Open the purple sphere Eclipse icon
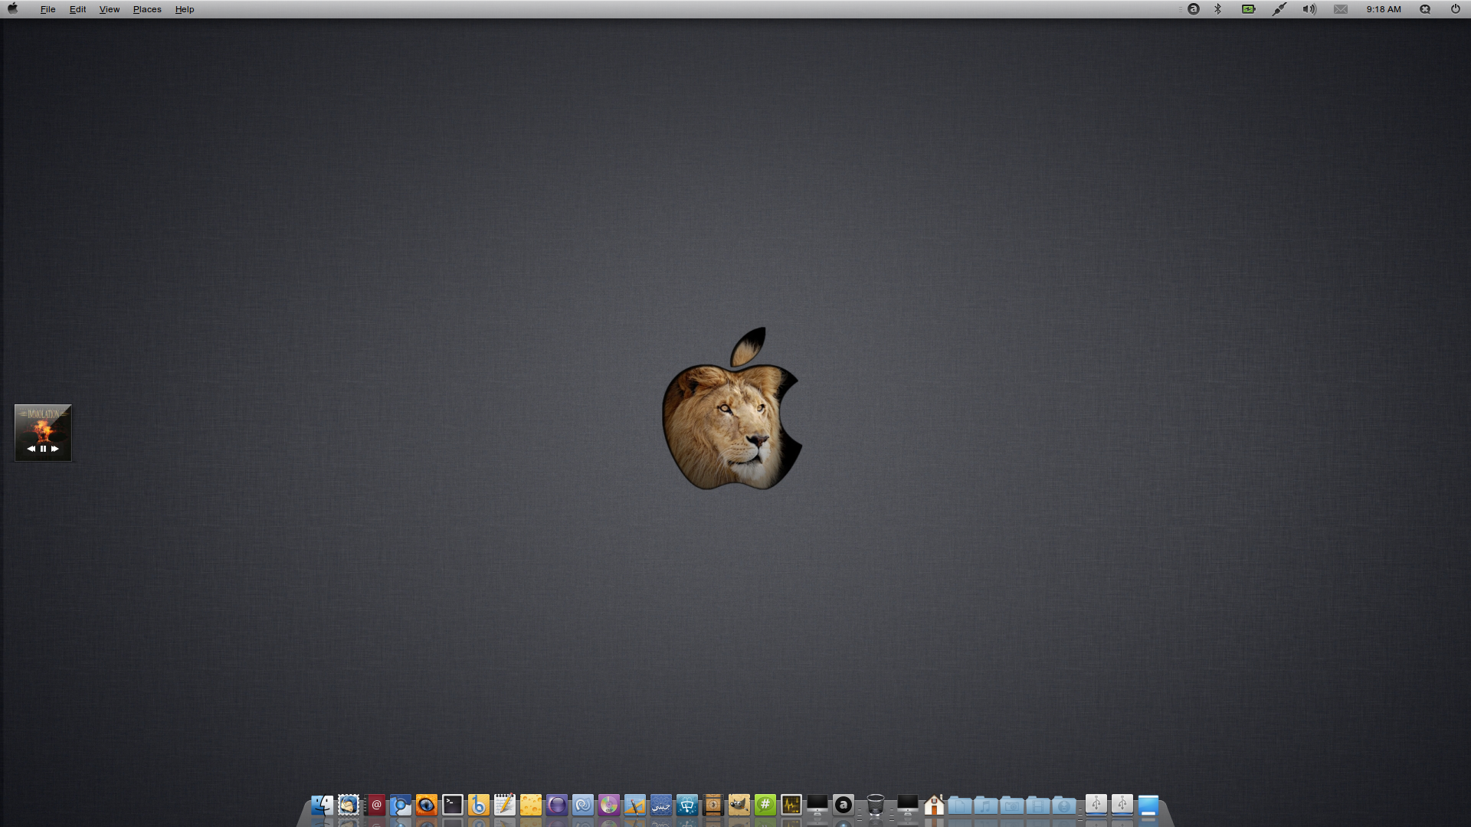The width and height of the screenshot is (1471, 827). click(557, 806)
